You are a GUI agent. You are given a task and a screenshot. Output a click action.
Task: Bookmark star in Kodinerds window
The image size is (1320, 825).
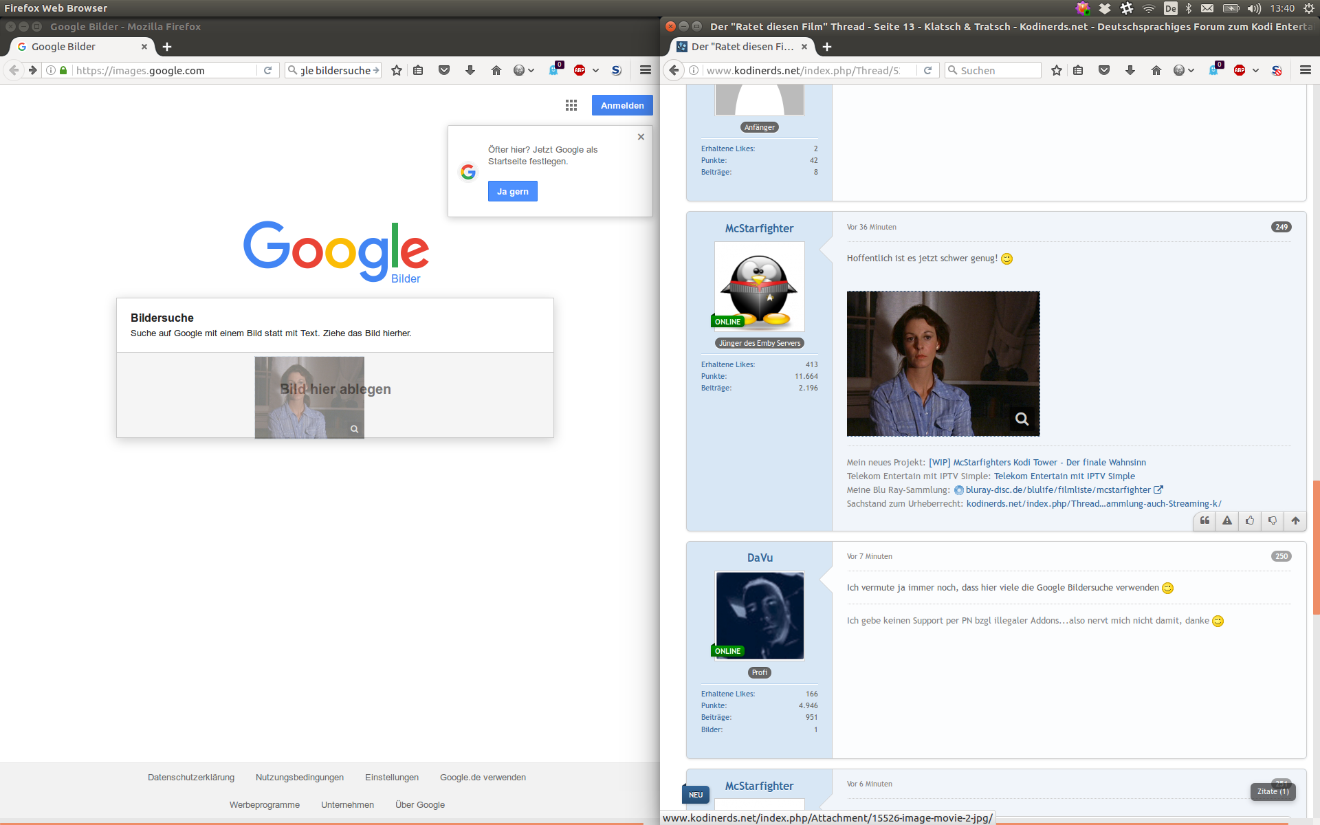tap(1057, 70)
